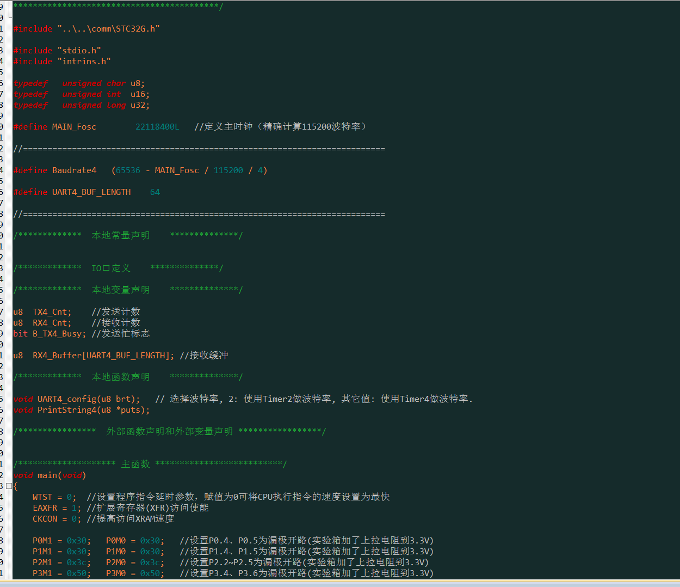The height and width of the screenshot is (587, 680).
Task: Click the CKCON register assignment
Action: pos(57,519)
